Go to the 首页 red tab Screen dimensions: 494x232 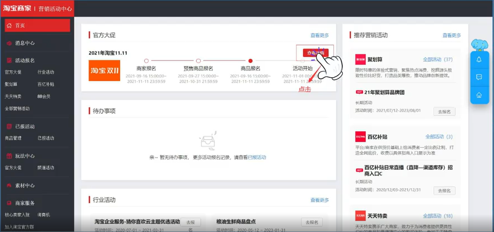point(37,26)
